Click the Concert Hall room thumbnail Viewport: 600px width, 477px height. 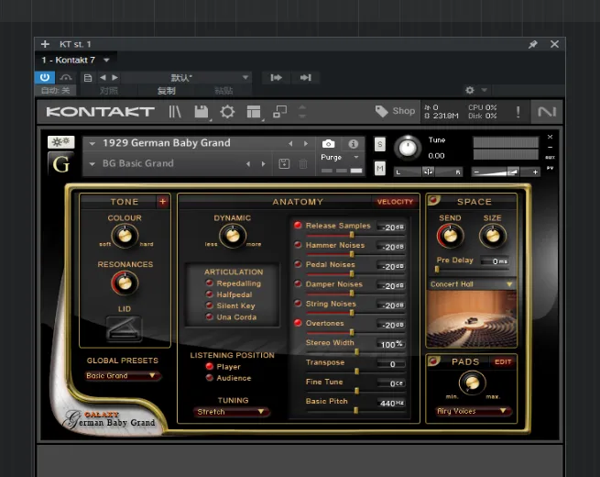tap(472, 318)
